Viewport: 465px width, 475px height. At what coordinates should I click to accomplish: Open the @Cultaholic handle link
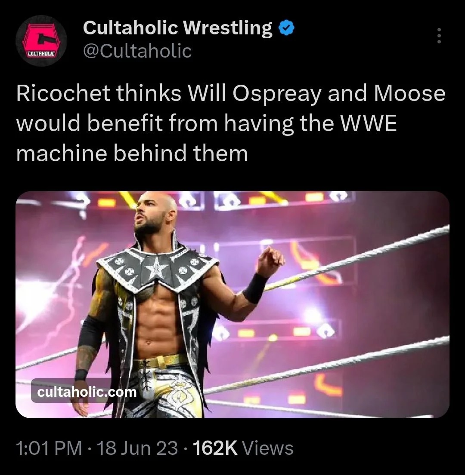coord(137,51)
